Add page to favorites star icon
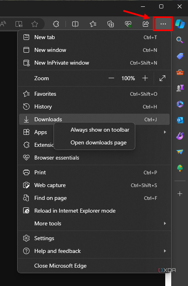 [35, 24]
